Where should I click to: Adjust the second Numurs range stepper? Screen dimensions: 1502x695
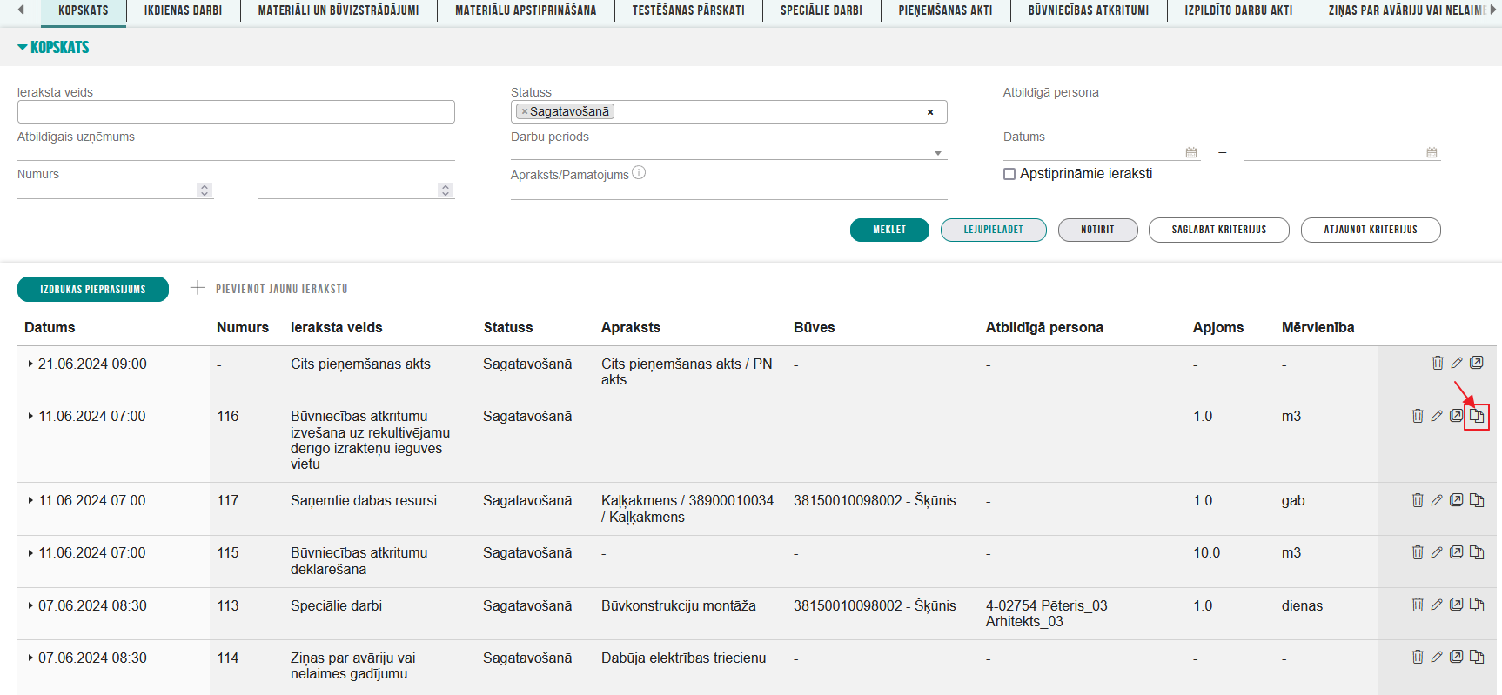(446, 190)
